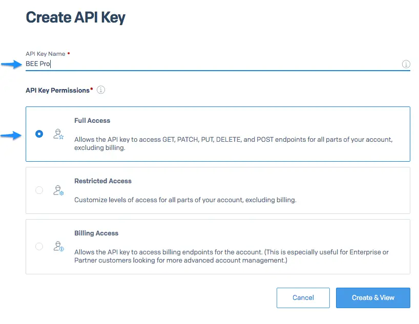Viewport: 419px width, 324px height.
Task: Click the info icon beside API Key Permissions
Action: tap(101, 90)
